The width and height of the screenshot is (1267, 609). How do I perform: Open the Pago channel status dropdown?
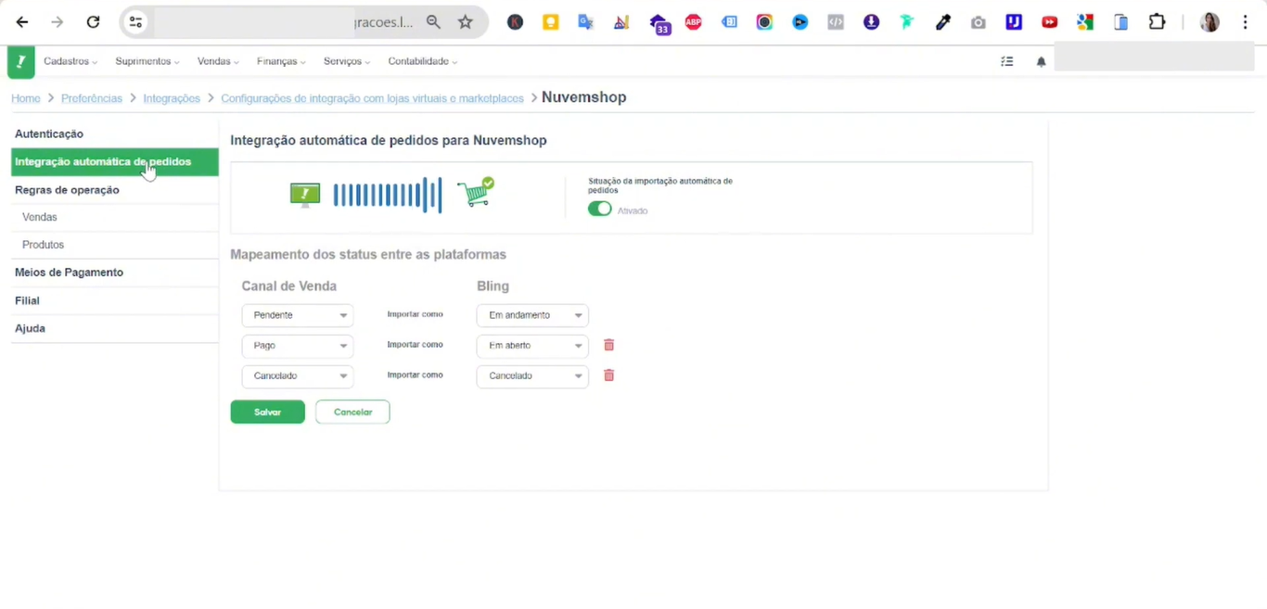(298, 346)
